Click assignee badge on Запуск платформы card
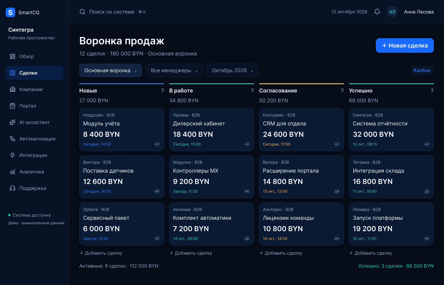444x285 pixels. (427, 238)
